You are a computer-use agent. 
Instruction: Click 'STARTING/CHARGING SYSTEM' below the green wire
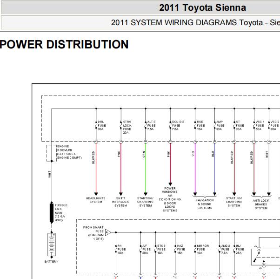coord(146,202)
